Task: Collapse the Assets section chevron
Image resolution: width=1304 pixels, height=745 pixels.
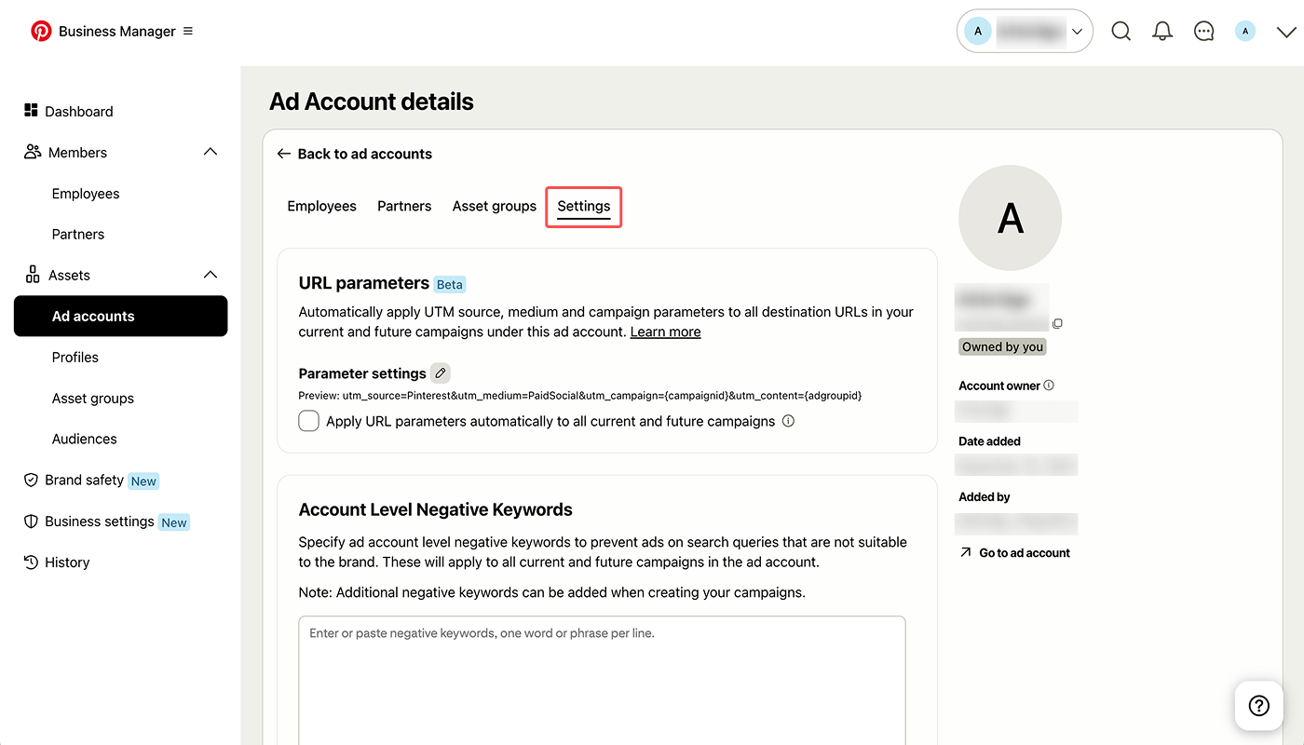Action: click(x=211, y=275)
